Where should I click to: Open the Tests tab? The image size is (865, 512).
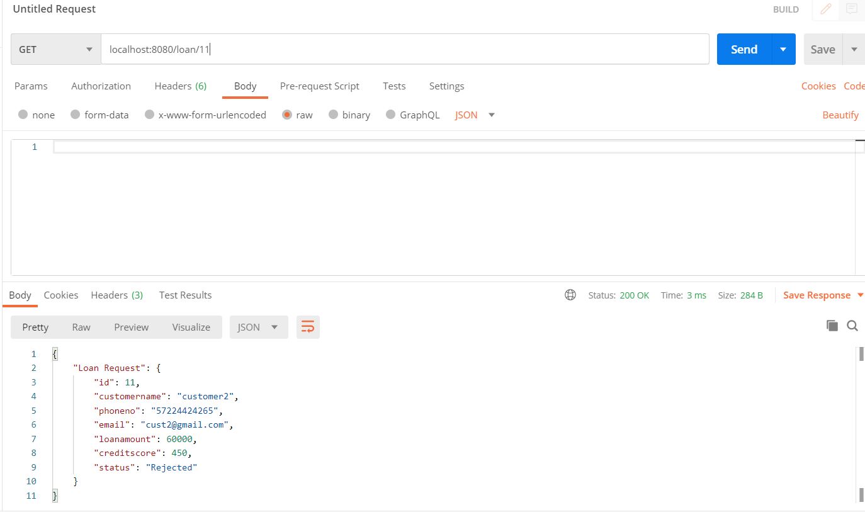pos(394,86)
